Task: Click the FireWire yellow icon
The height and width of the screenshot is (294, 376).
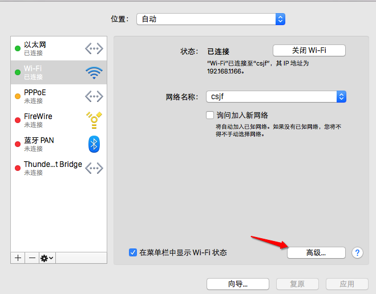Action: point(94,120)
